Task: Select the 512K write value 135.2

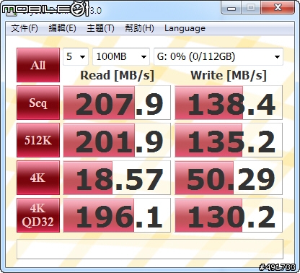Action: pyautogui.click(x=229, y=140)
